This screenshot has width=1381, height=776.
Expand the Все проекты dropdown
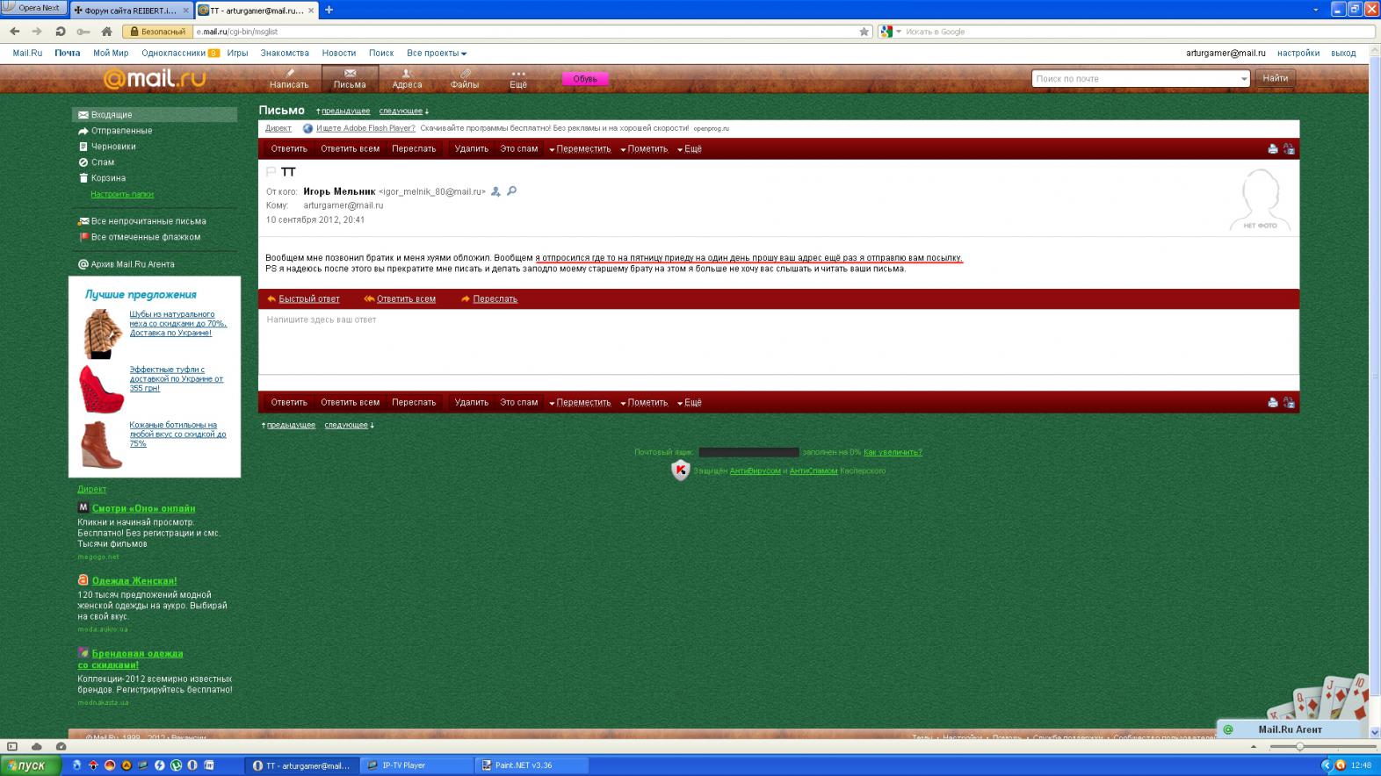coord(437,54)
